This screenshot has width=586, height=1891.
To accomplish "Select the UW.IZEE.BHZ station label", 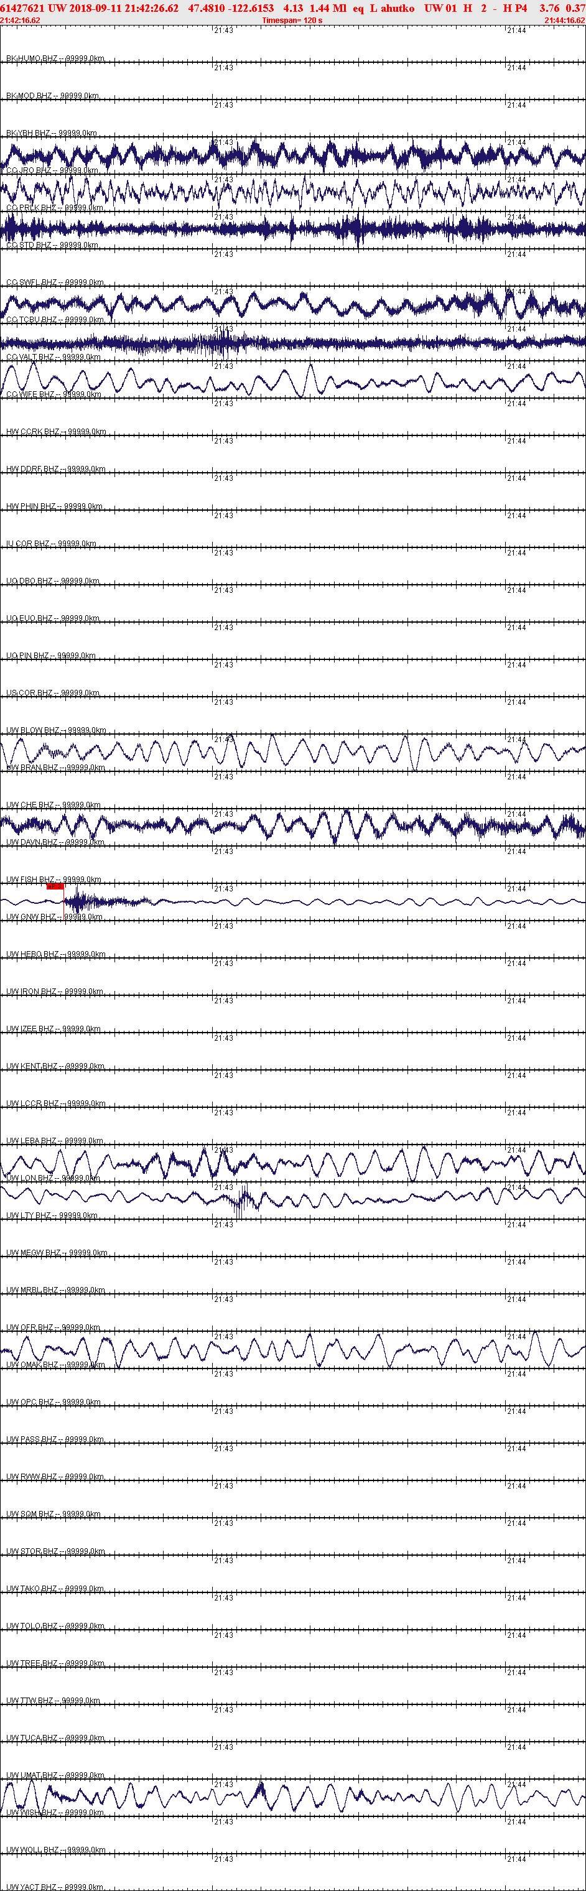I will pos(53,1029).
